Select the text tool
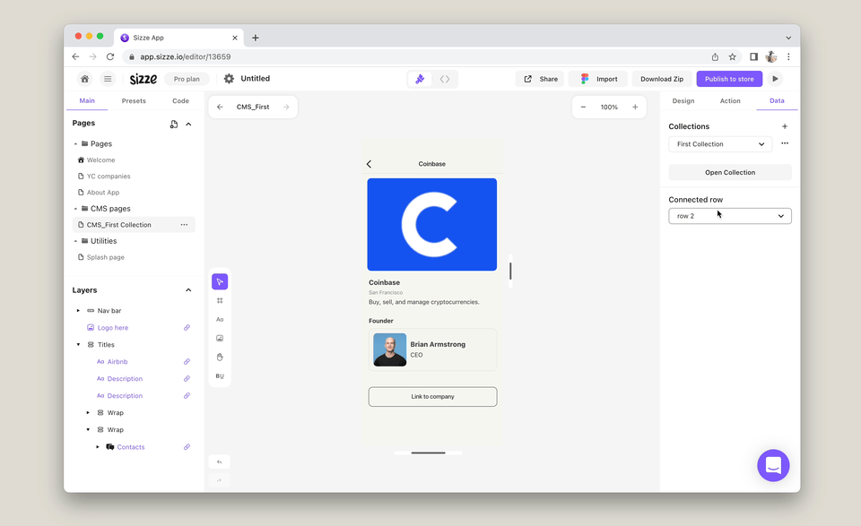 click(x=220, y=319)
